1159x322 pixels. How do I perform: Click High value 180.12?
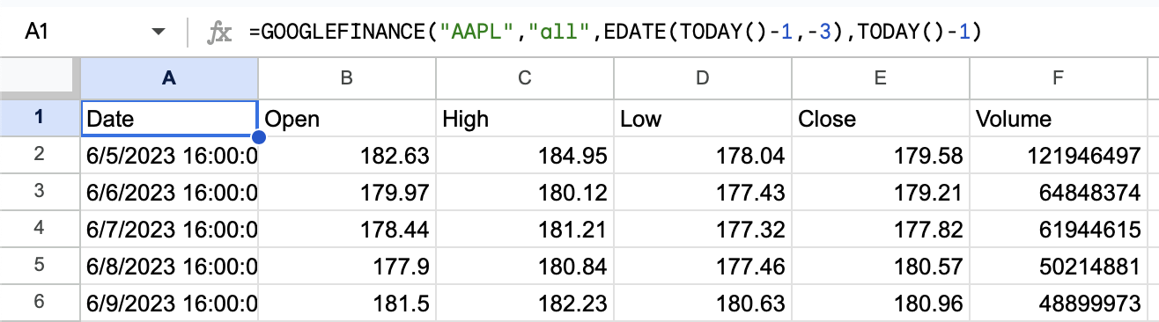pyautogui.click(x=525, y=193)
